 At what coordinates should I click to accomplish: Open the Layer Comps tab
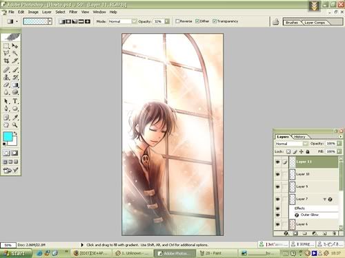[315, 23]
